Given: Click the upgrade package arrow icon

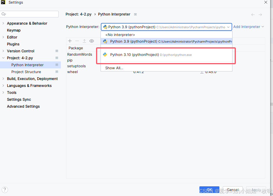Looking at the screenshot, I should (84, 41).
